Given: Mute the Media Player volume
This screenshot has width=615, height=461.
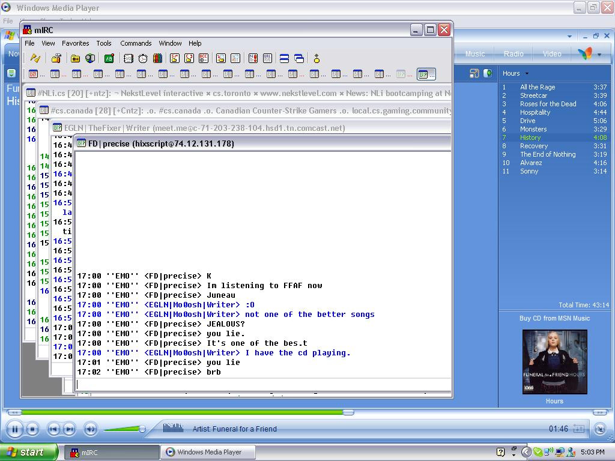Looking at the screenshot, I should [x=91, y=429].
